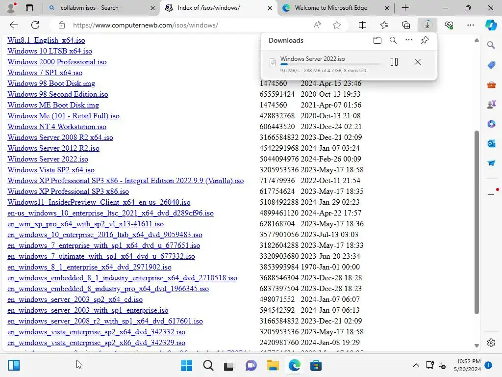Open sidebar Games chess icon
This screenshot has height=377, width=502.
(491, 104)
